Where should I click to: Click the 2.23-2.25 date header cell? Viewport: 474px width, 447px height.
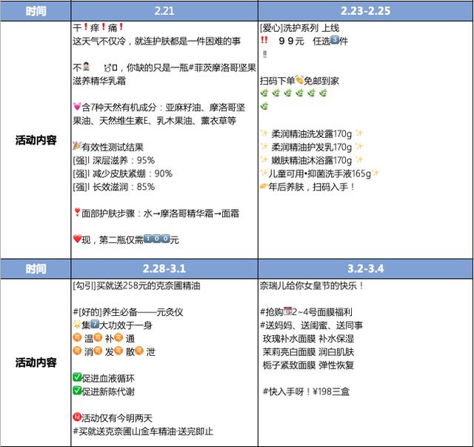pos(365,11)
